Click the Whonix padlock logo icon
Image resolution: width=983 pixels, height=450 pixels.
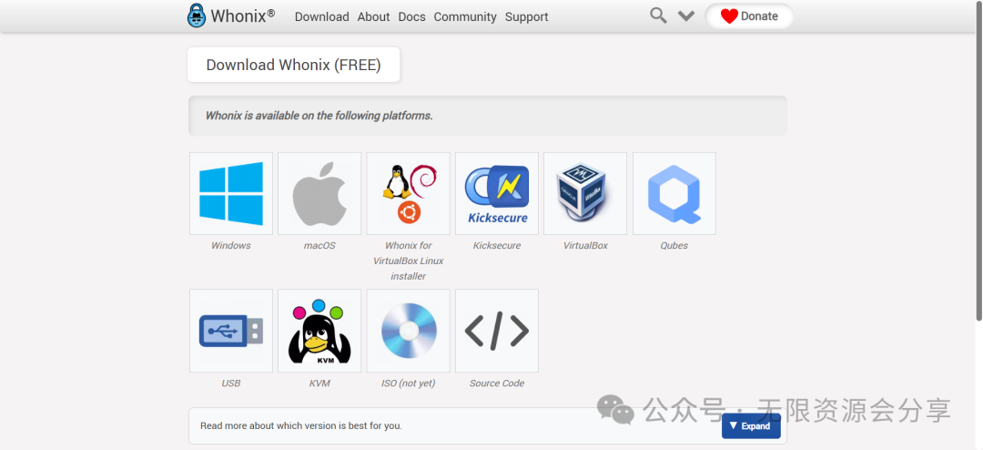coord(197,15)
